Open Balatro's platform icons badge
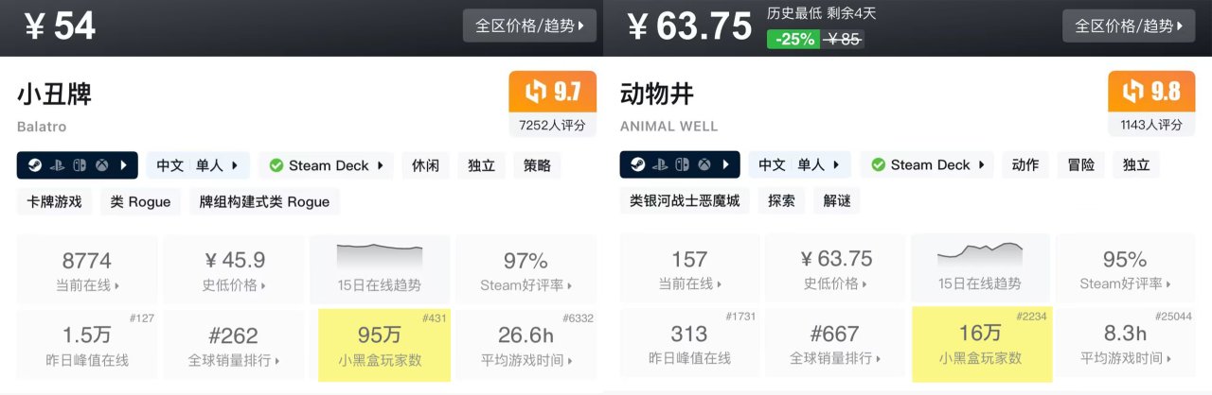The image size is (1212, 395). point(78,165)
